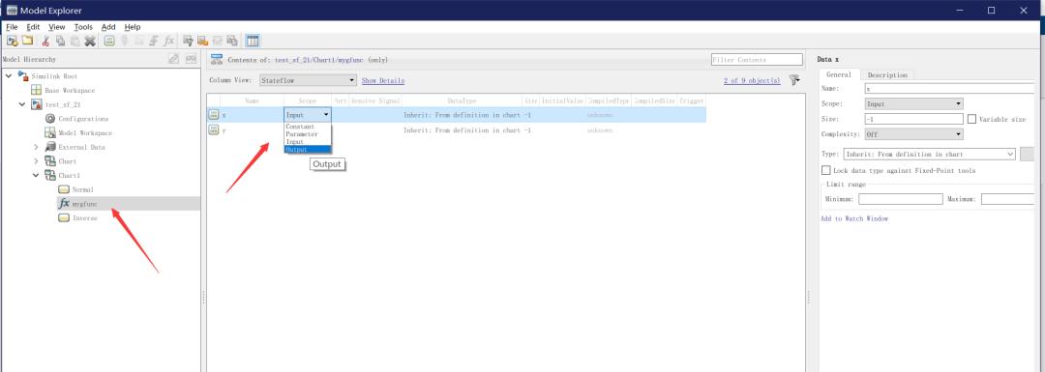Collapse the Chart1 node
The image size is (1045, 372).
click(36, 176)
